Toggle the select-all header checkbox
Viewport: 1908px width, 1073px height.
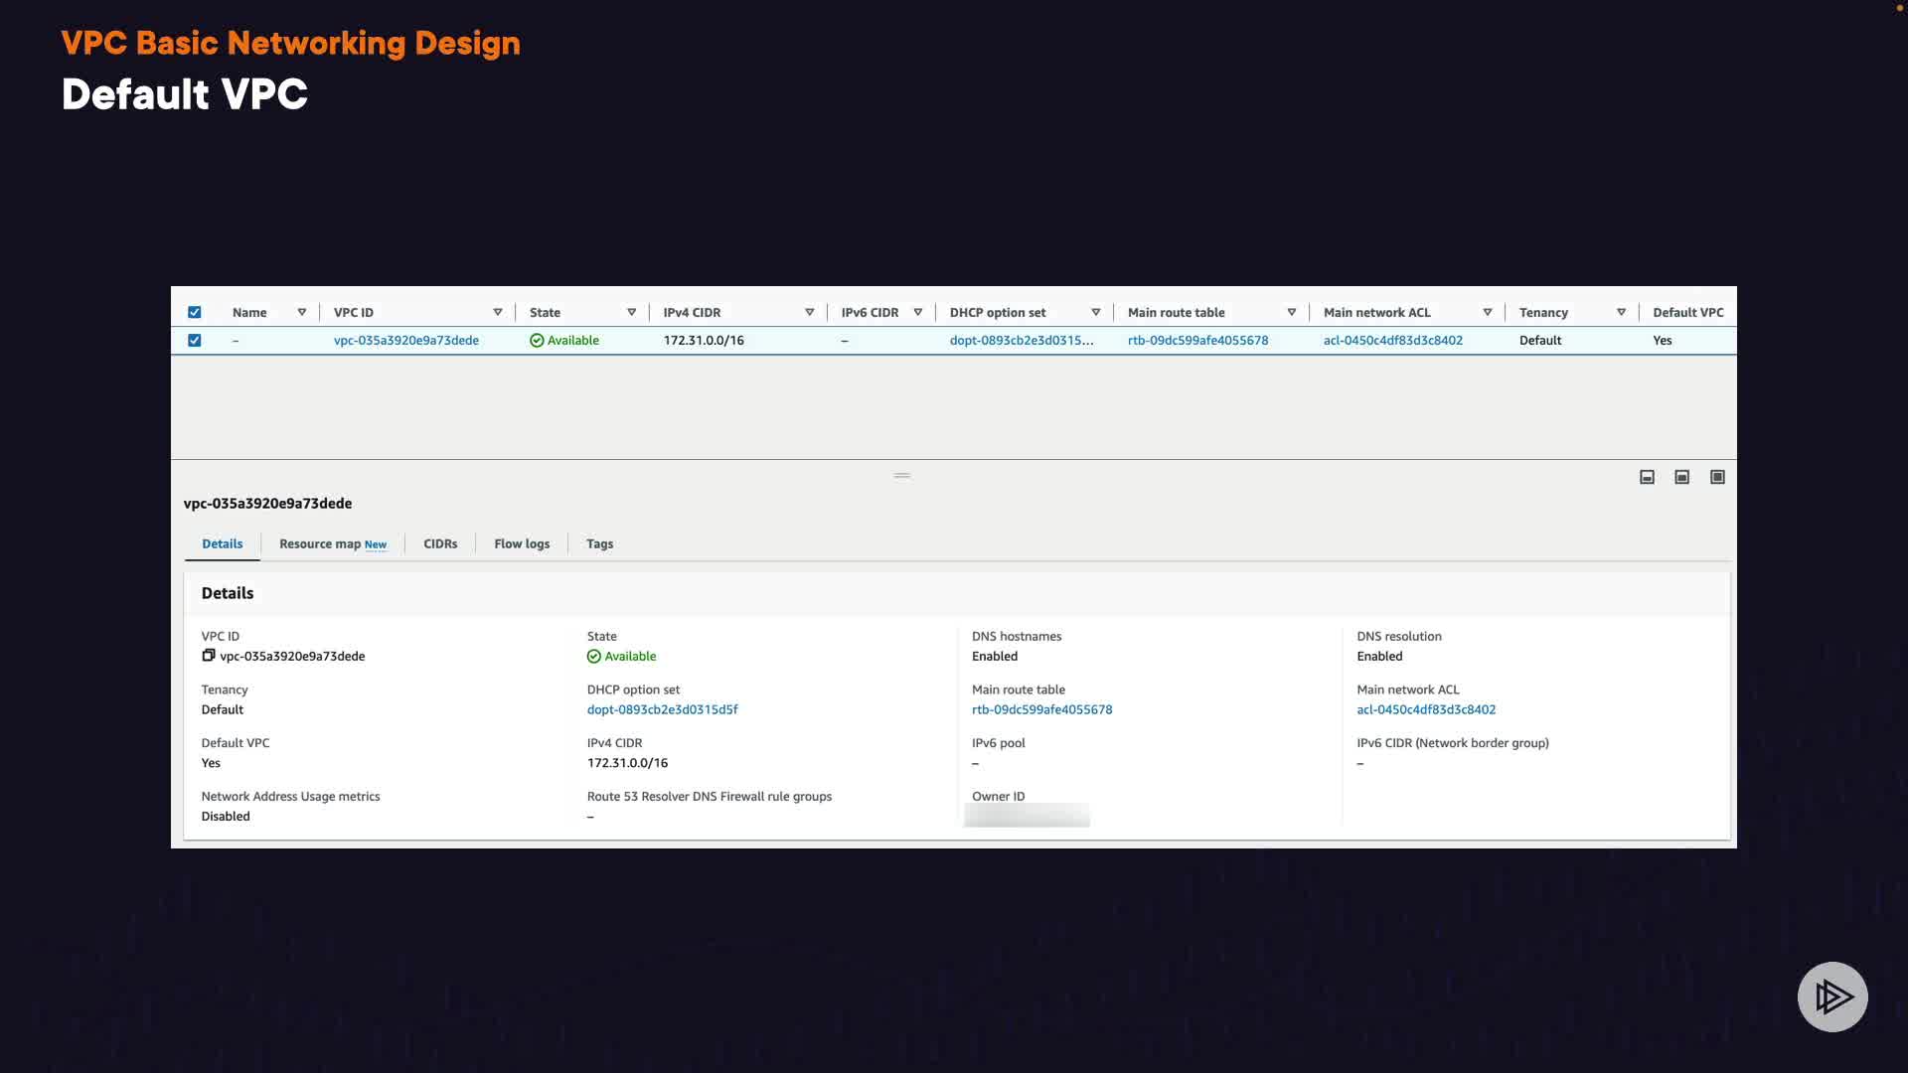[195, 312]
